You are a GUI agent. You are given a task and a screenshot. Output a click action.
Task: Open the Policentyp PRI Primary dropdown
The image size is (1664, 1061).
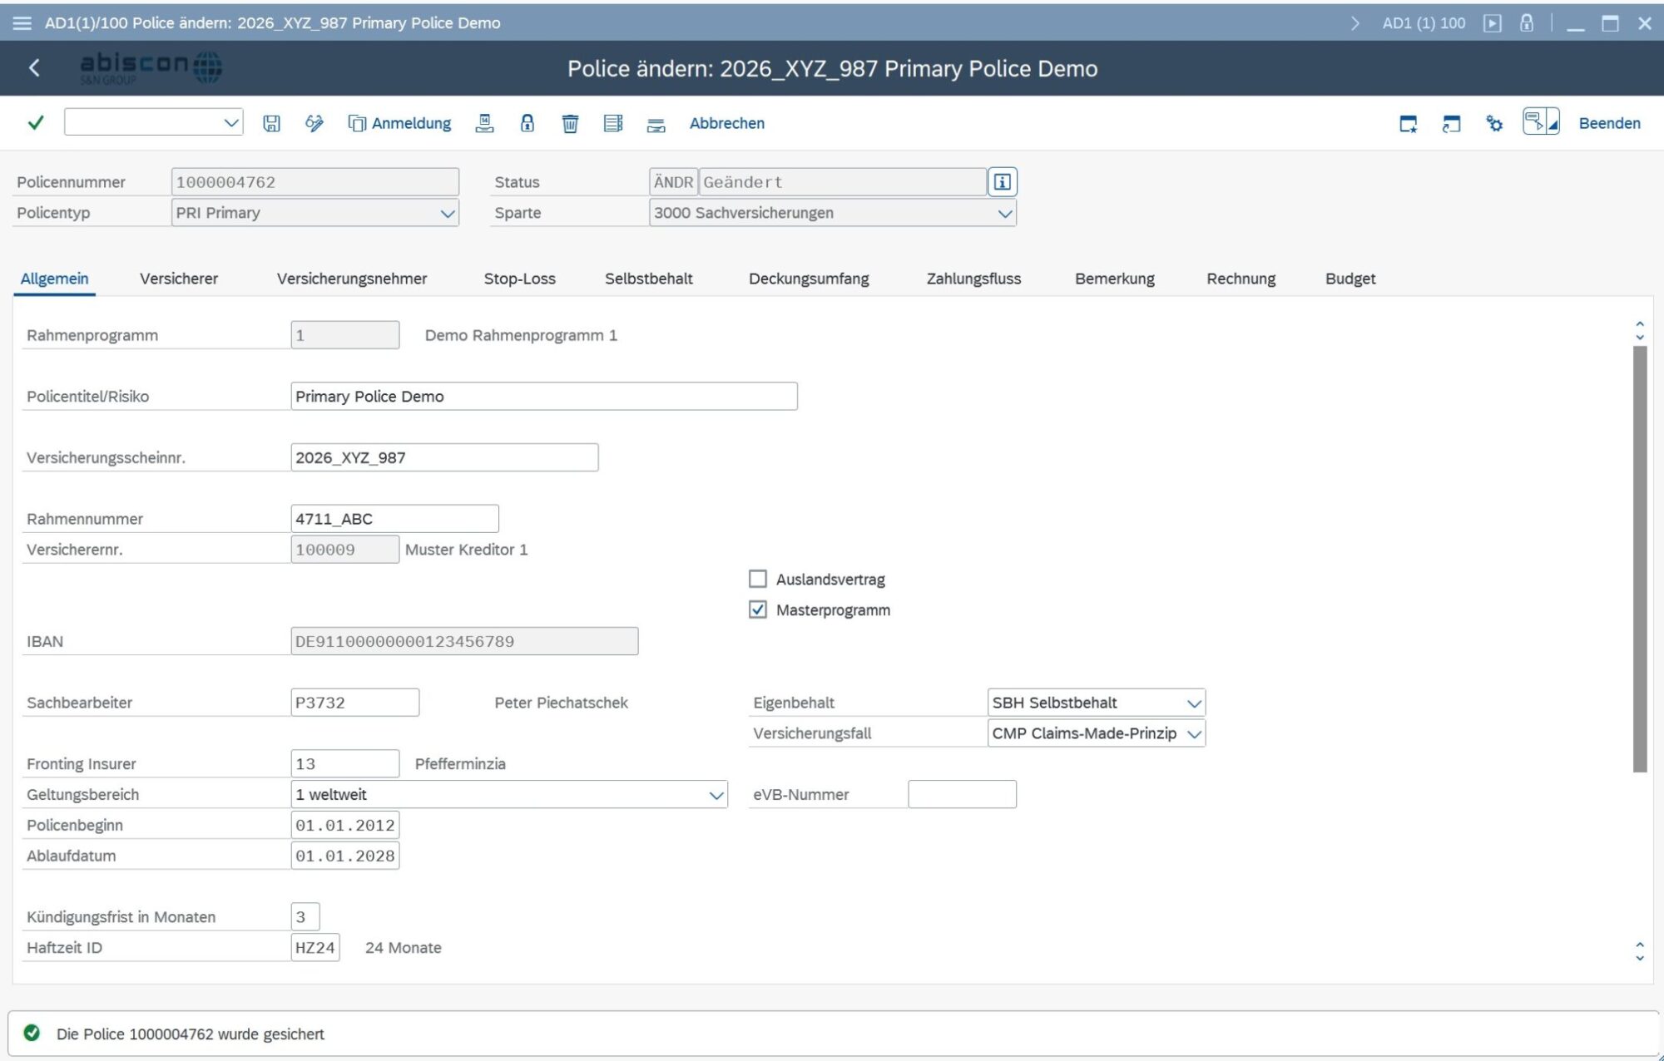point(447,213)
